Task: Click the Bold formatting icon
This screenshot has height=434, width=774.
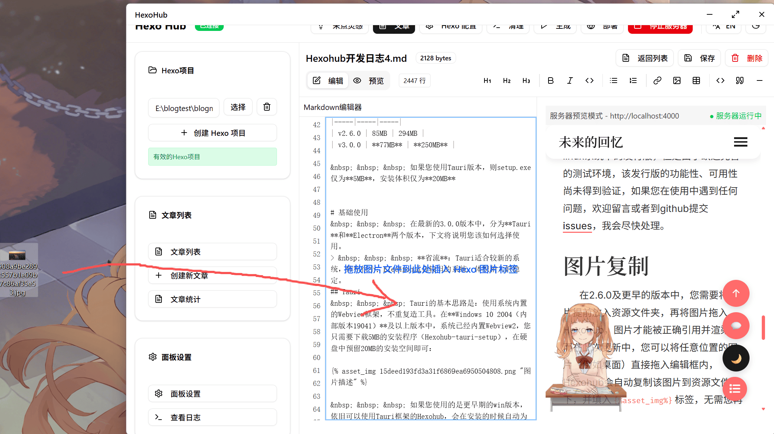Action: pyautogui.click(x=550, y=80)
